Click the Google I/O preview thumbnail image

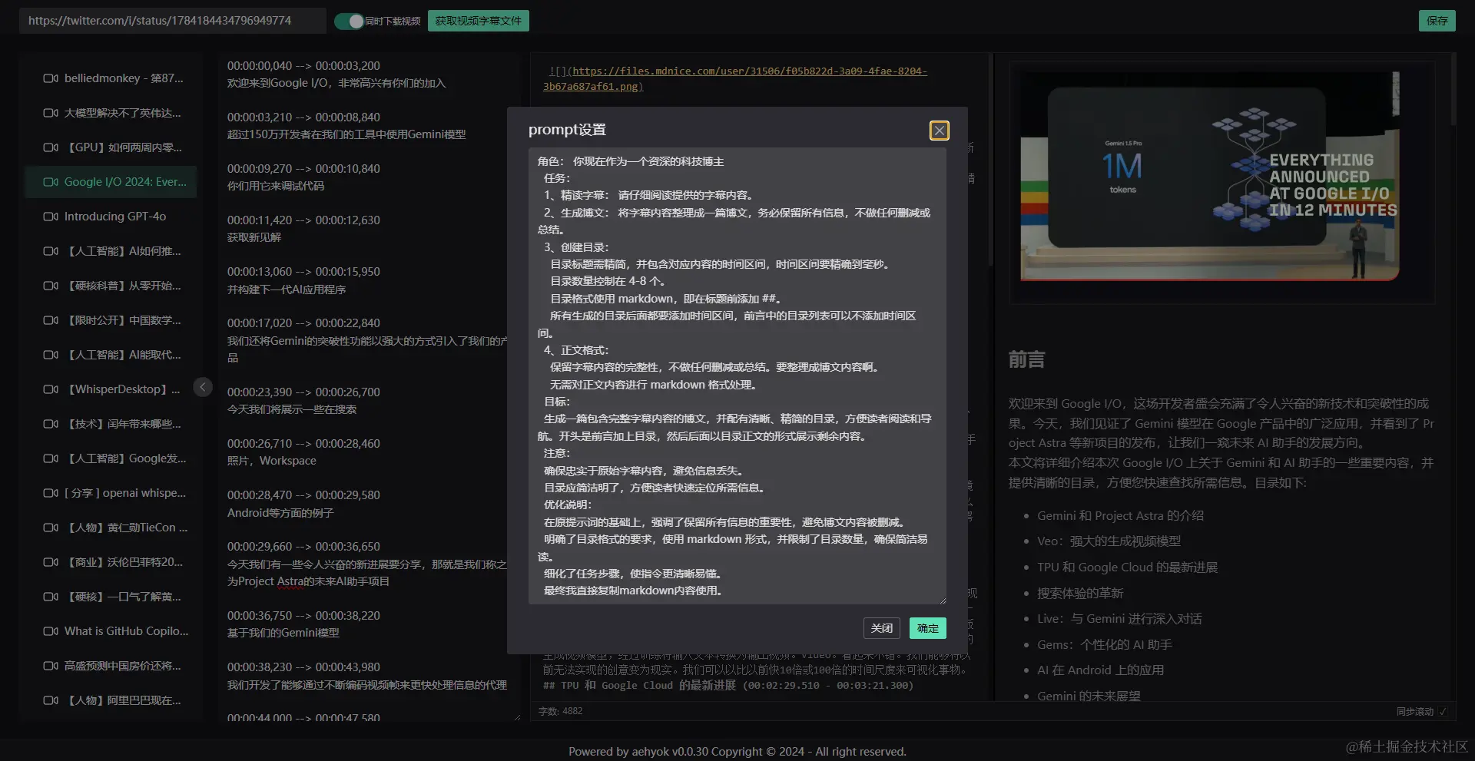click(x=1209, y=177)
